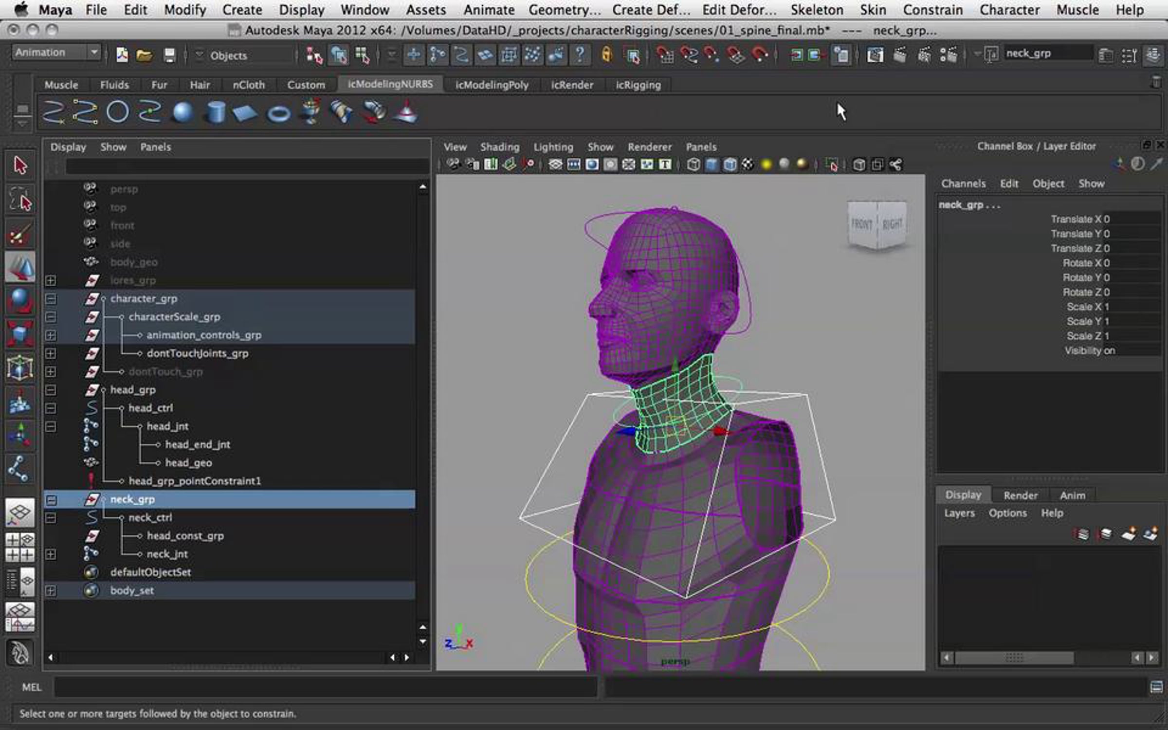The width and height of the screenshot is (1168, 730).
Task: Click the Render layer tab
Action: [x=1020, y=495]
